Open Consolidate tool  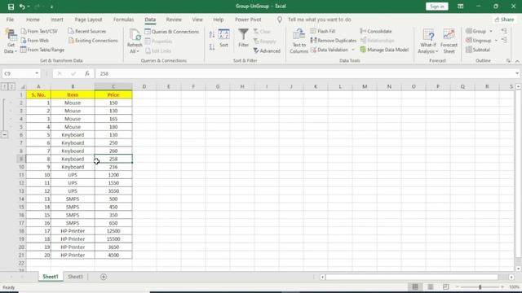click(376, 31)
